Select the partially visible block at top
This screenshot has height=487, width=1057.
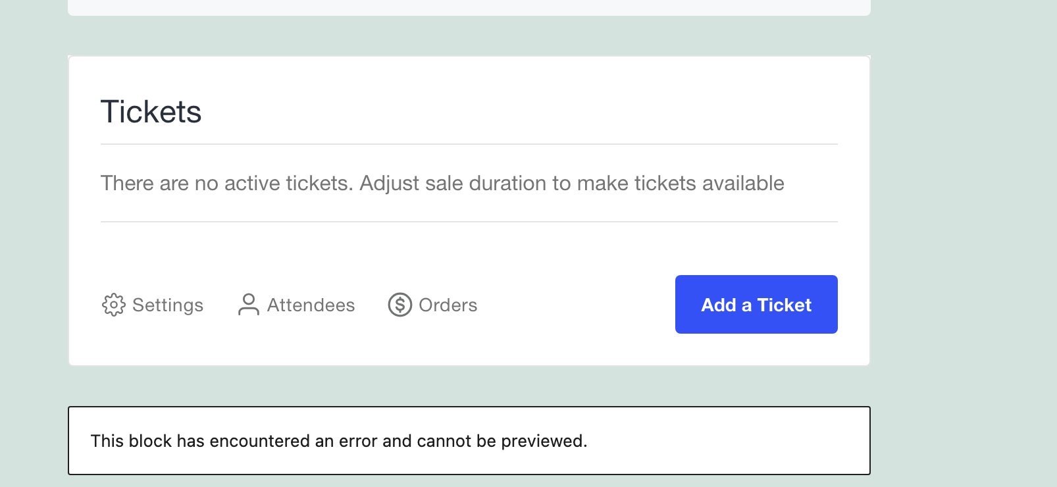[x=469, y=7]
